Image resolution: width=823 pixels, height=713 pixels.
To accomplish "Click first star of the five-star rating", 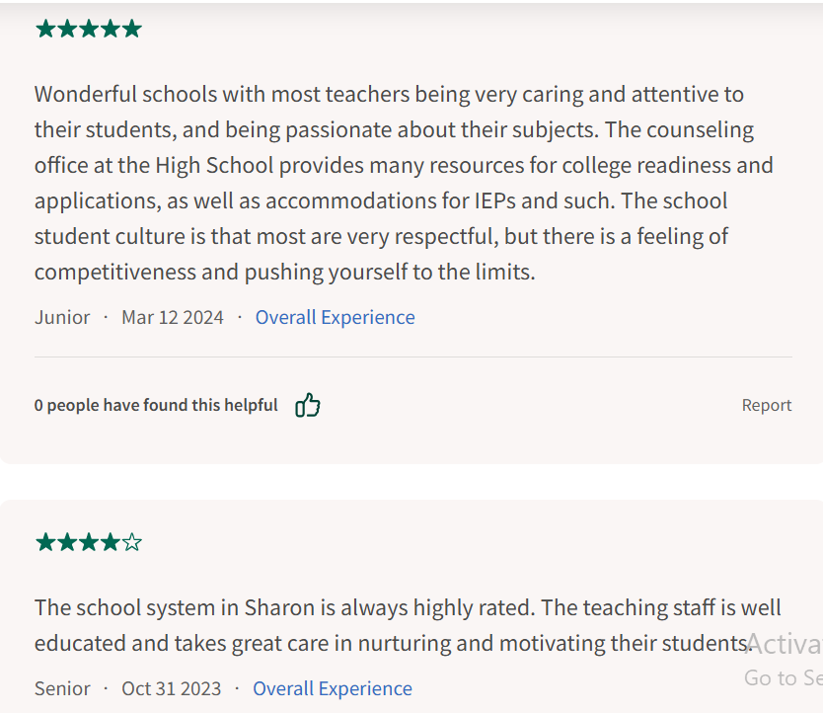I will 45,29.
